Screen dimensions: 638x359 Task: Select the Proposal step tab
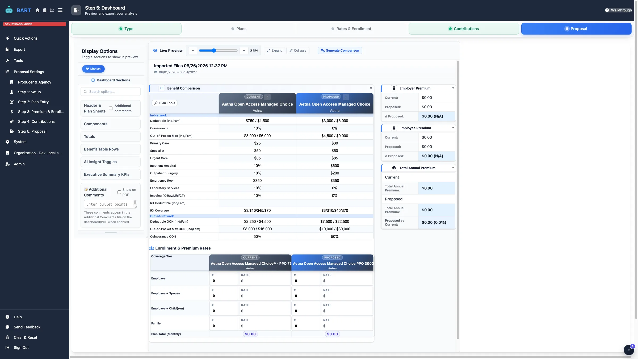click(576, 29)
